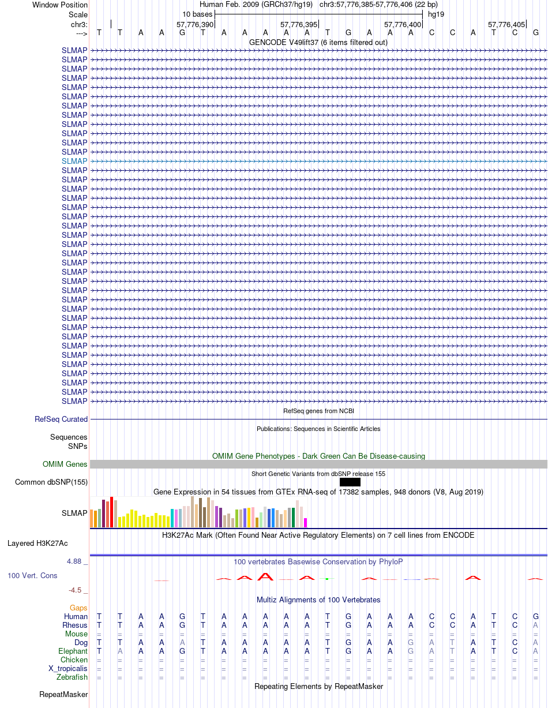Viewport: 548px width, 708px height.
Task: Select the Zebrafish alignment row label
Action: pos(72,677)
